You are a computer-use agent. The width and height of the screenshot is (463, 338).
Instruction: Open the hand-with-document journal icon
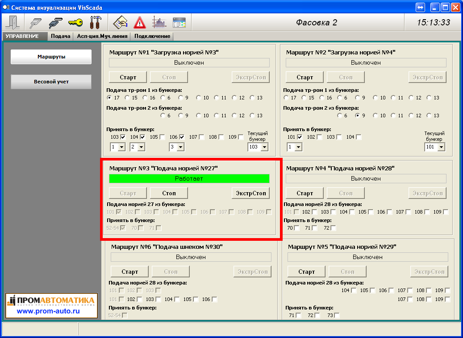click(120, 22)
